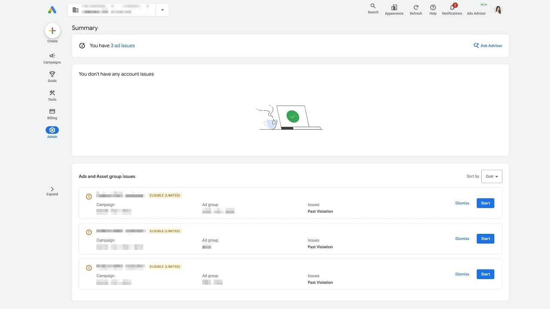Open the Goals trophy section
This screenshot has width=550, height=309.
tap(52, 77)
